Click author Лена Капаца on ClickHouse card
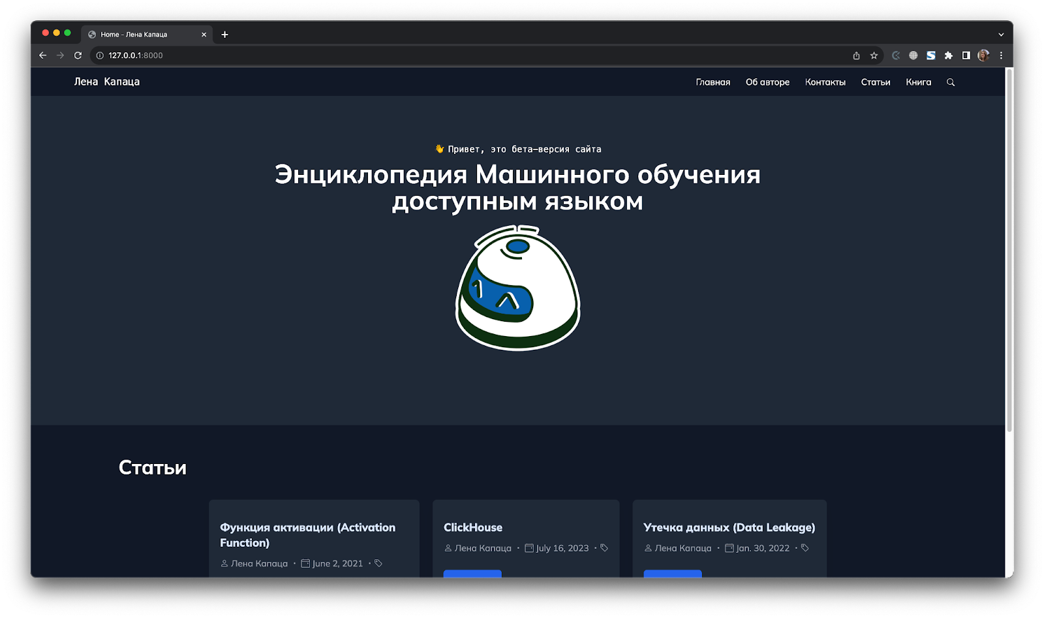Screen dimensions: 1044x618 483,548
